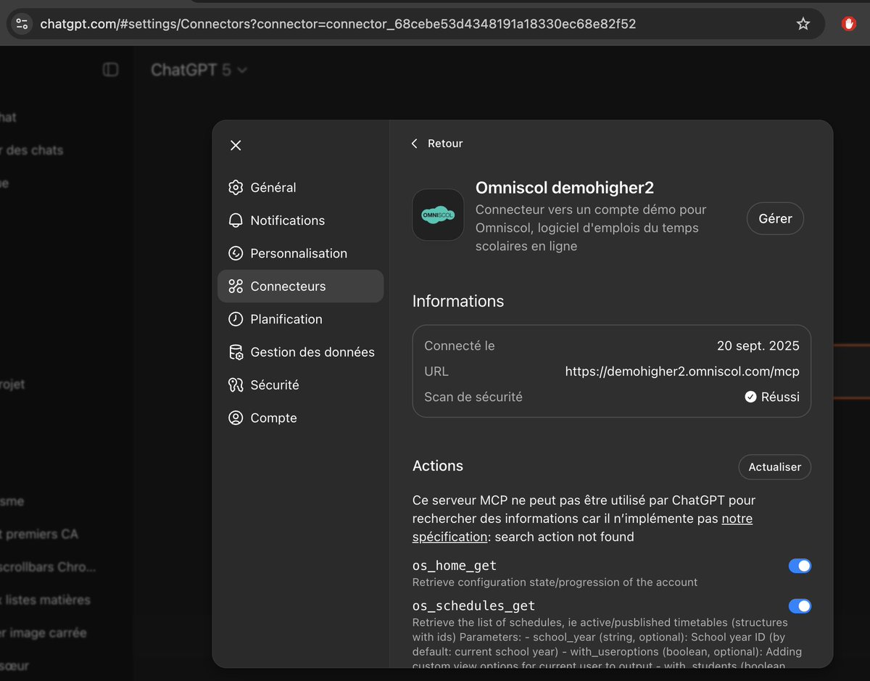Viewport: 870px width, 681px height.
Task: Click the Omniscol connector logo
Action: click(x=438, y=215)
